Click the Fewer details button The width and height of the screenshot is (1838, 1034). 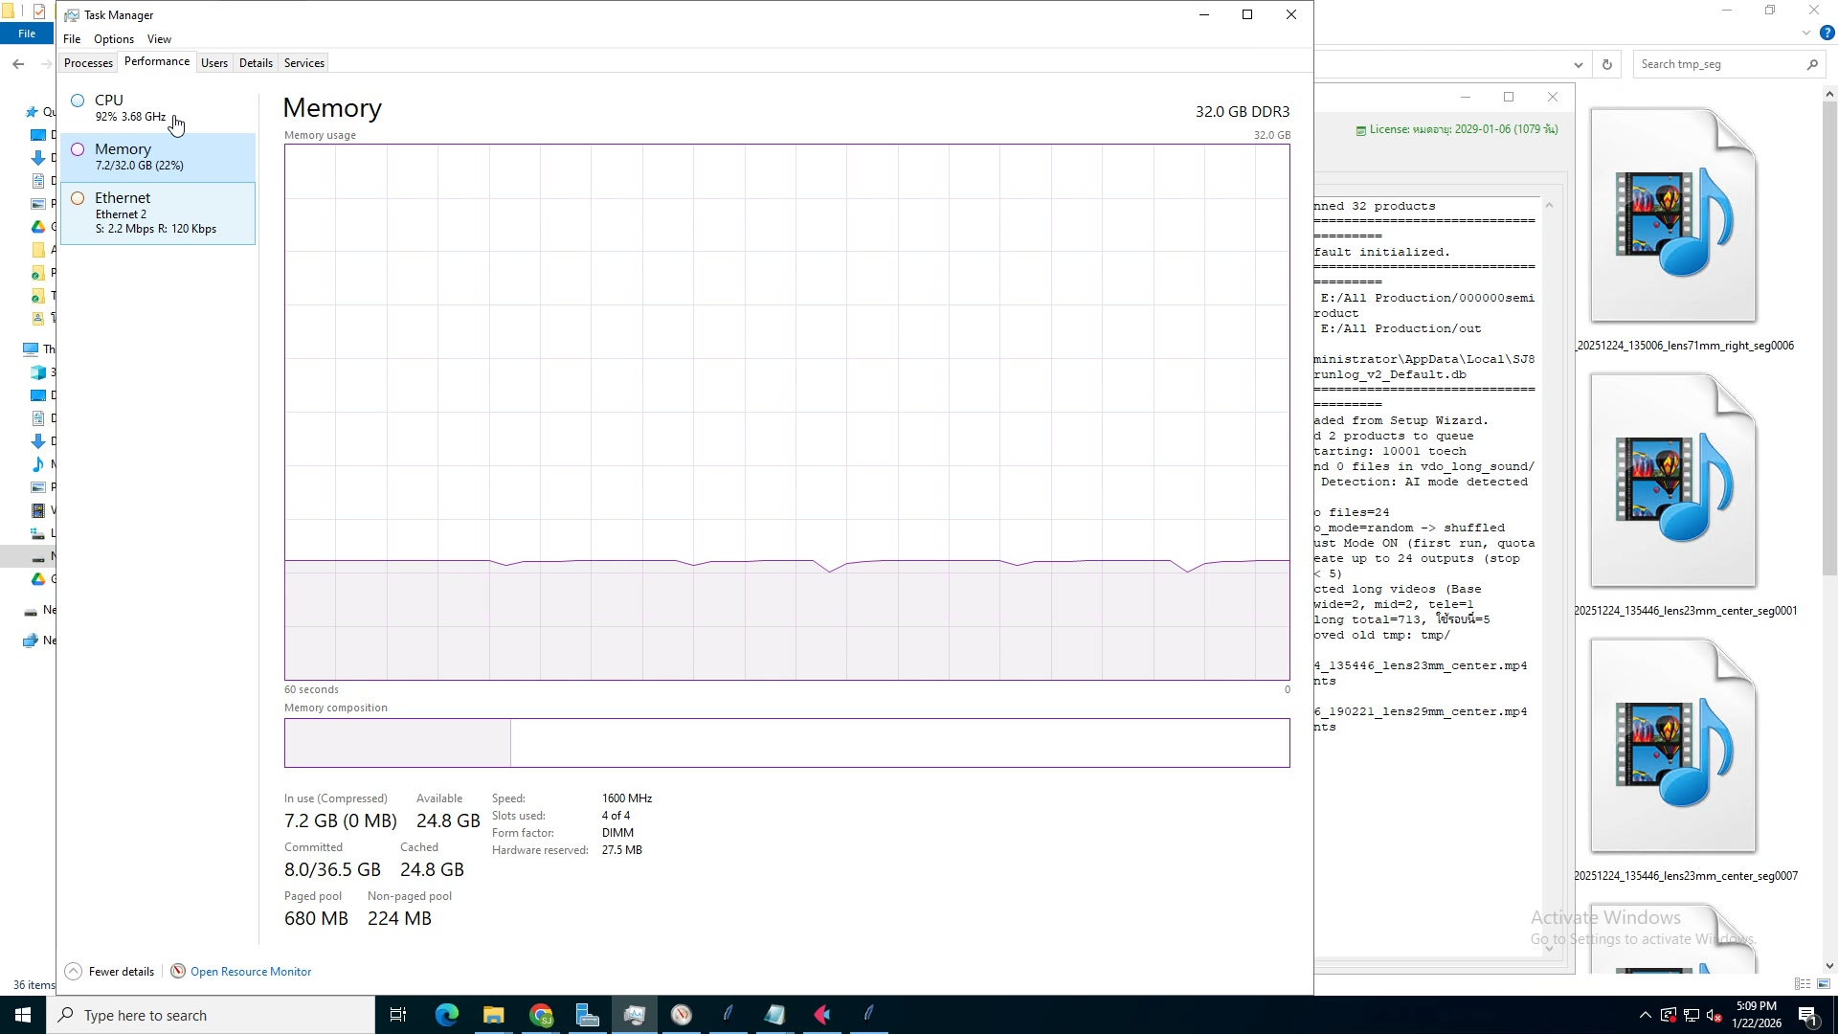pyautogui.click(x=121, y=972)
